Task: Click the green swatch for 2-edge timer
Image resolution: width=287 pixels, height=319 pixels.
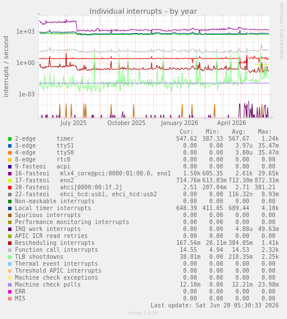Action: click(x=10, y=139)
